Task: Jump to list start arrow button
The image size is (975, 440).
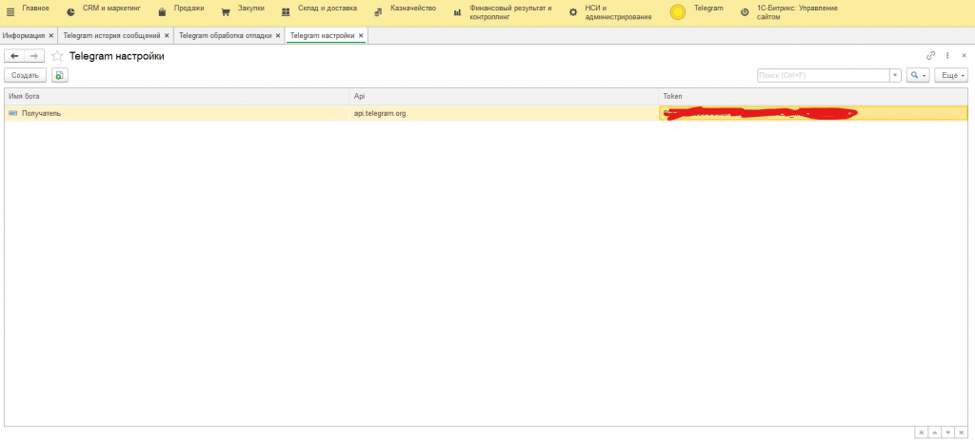Action: tap(922, 432)
